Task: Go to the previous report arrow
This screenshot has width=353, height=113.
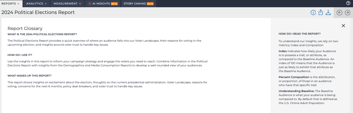Action: click(x=339, y=12)
